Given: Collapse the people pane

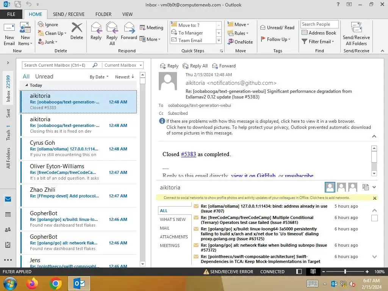Looking at the screenshot, I should [x=374, y=187].
